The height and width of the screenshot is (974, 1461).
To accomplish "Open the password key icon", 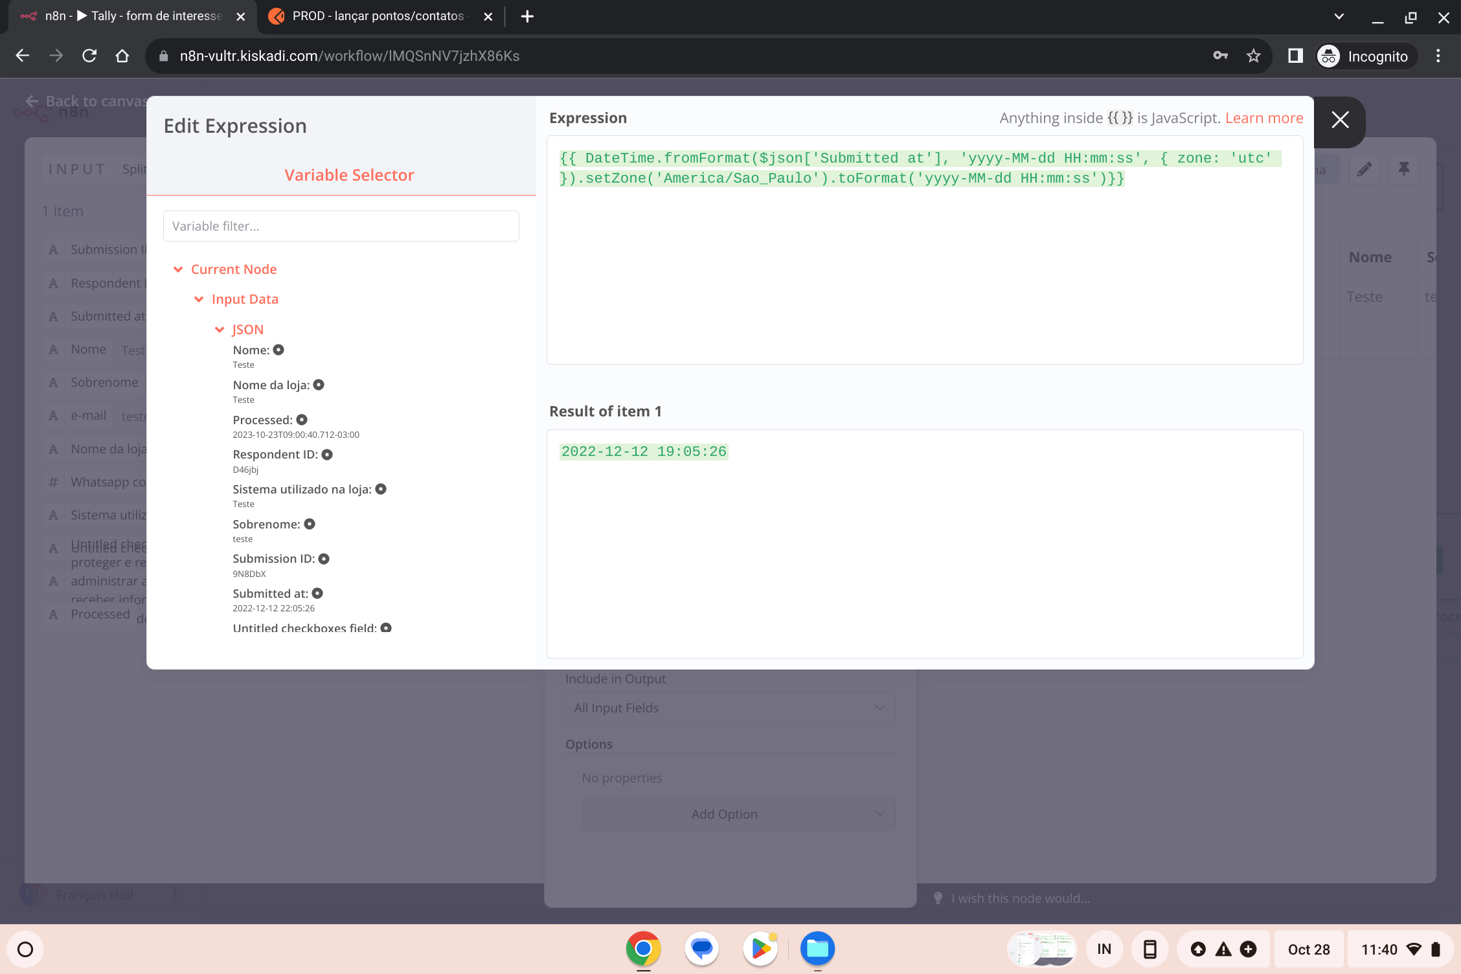I will pyautogui.click(x=1220, y=56).
